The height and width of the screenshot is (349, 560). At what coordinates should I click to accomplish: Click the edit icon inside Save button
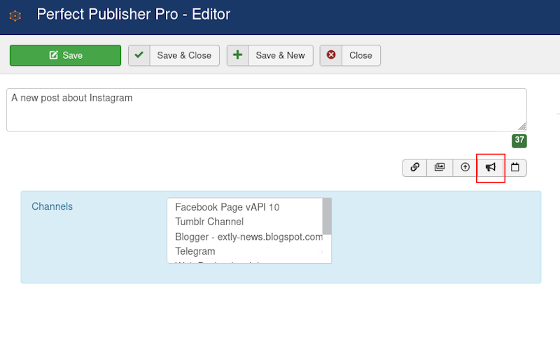[x=54, y=55]
